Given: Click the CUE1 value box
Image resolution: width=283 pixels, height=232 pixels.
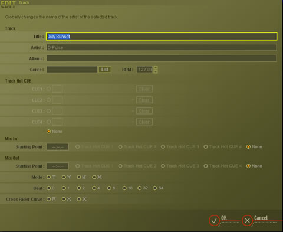Looking at the screenshot, I should (x=57, y=89).
